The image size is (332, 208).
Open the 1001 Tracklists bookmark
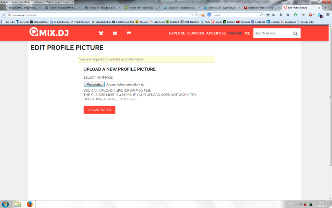point(190,22)
